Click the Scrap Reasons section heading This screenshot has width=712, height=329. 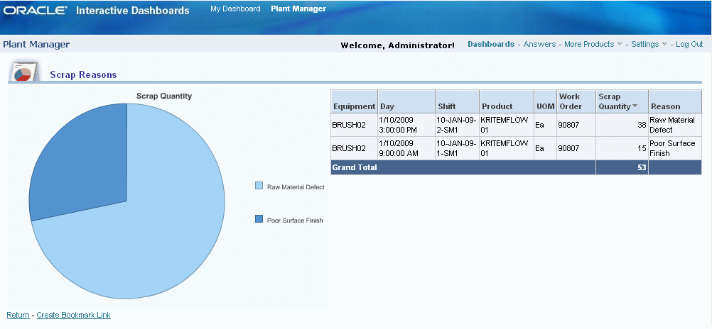coord(84,74)
